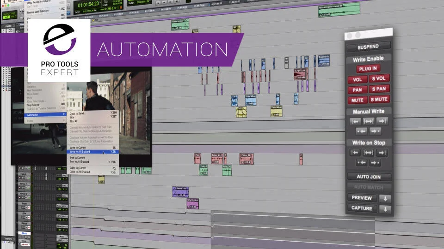The height and width of the screenshot is (249, 444).
Task: Enable AUTO JOIN in automation window
Action: coord(369,177)
